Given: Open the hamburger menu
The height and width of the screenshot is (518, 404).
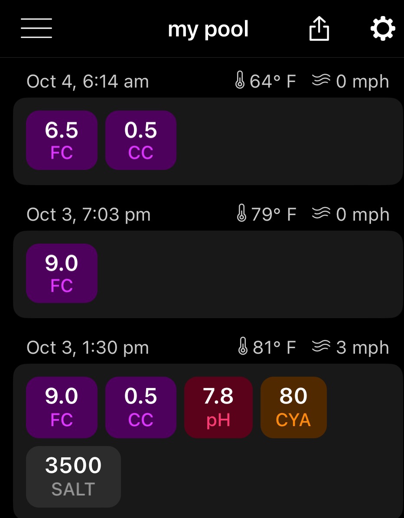Looking at the screenshot, I should (36, 28).
